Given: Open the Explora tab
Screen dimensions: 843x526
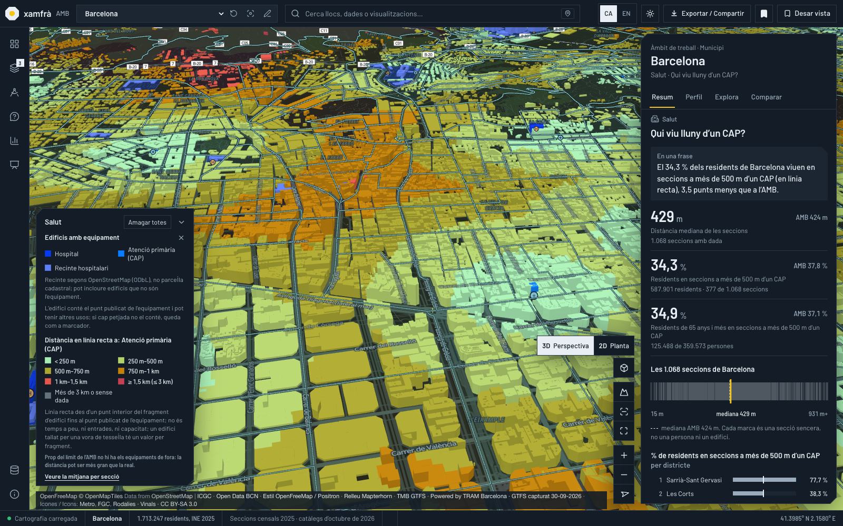Looking at the screenshot, I should [x=727, y=97].
